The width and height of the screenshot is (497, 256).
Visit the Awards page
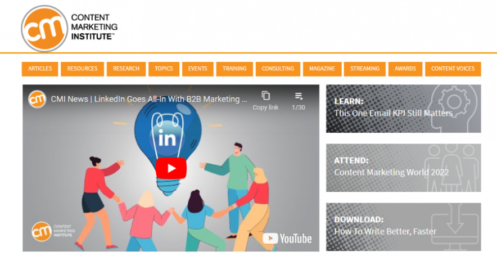pyautogui.click(x=405, y=69)
